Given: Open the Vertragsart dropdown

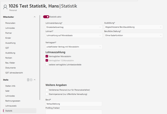Looking at the screenshot, I should 74,47.
